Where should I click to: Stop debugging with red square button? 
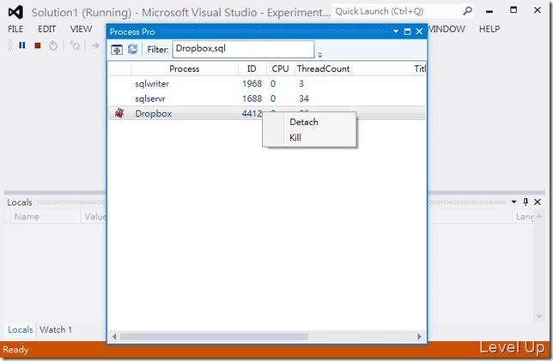(38, 45)
